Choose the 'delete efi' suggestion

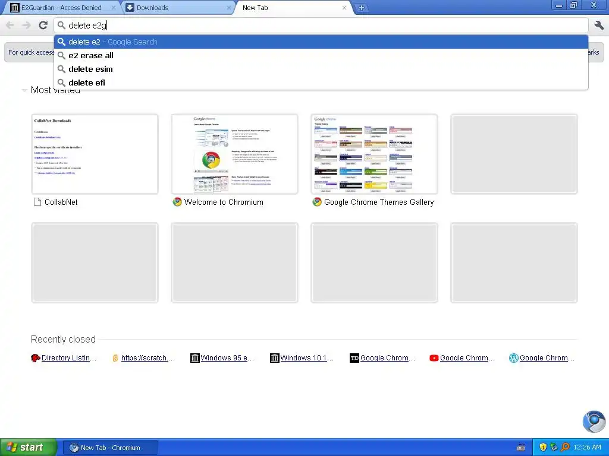[x=321, y=83]
